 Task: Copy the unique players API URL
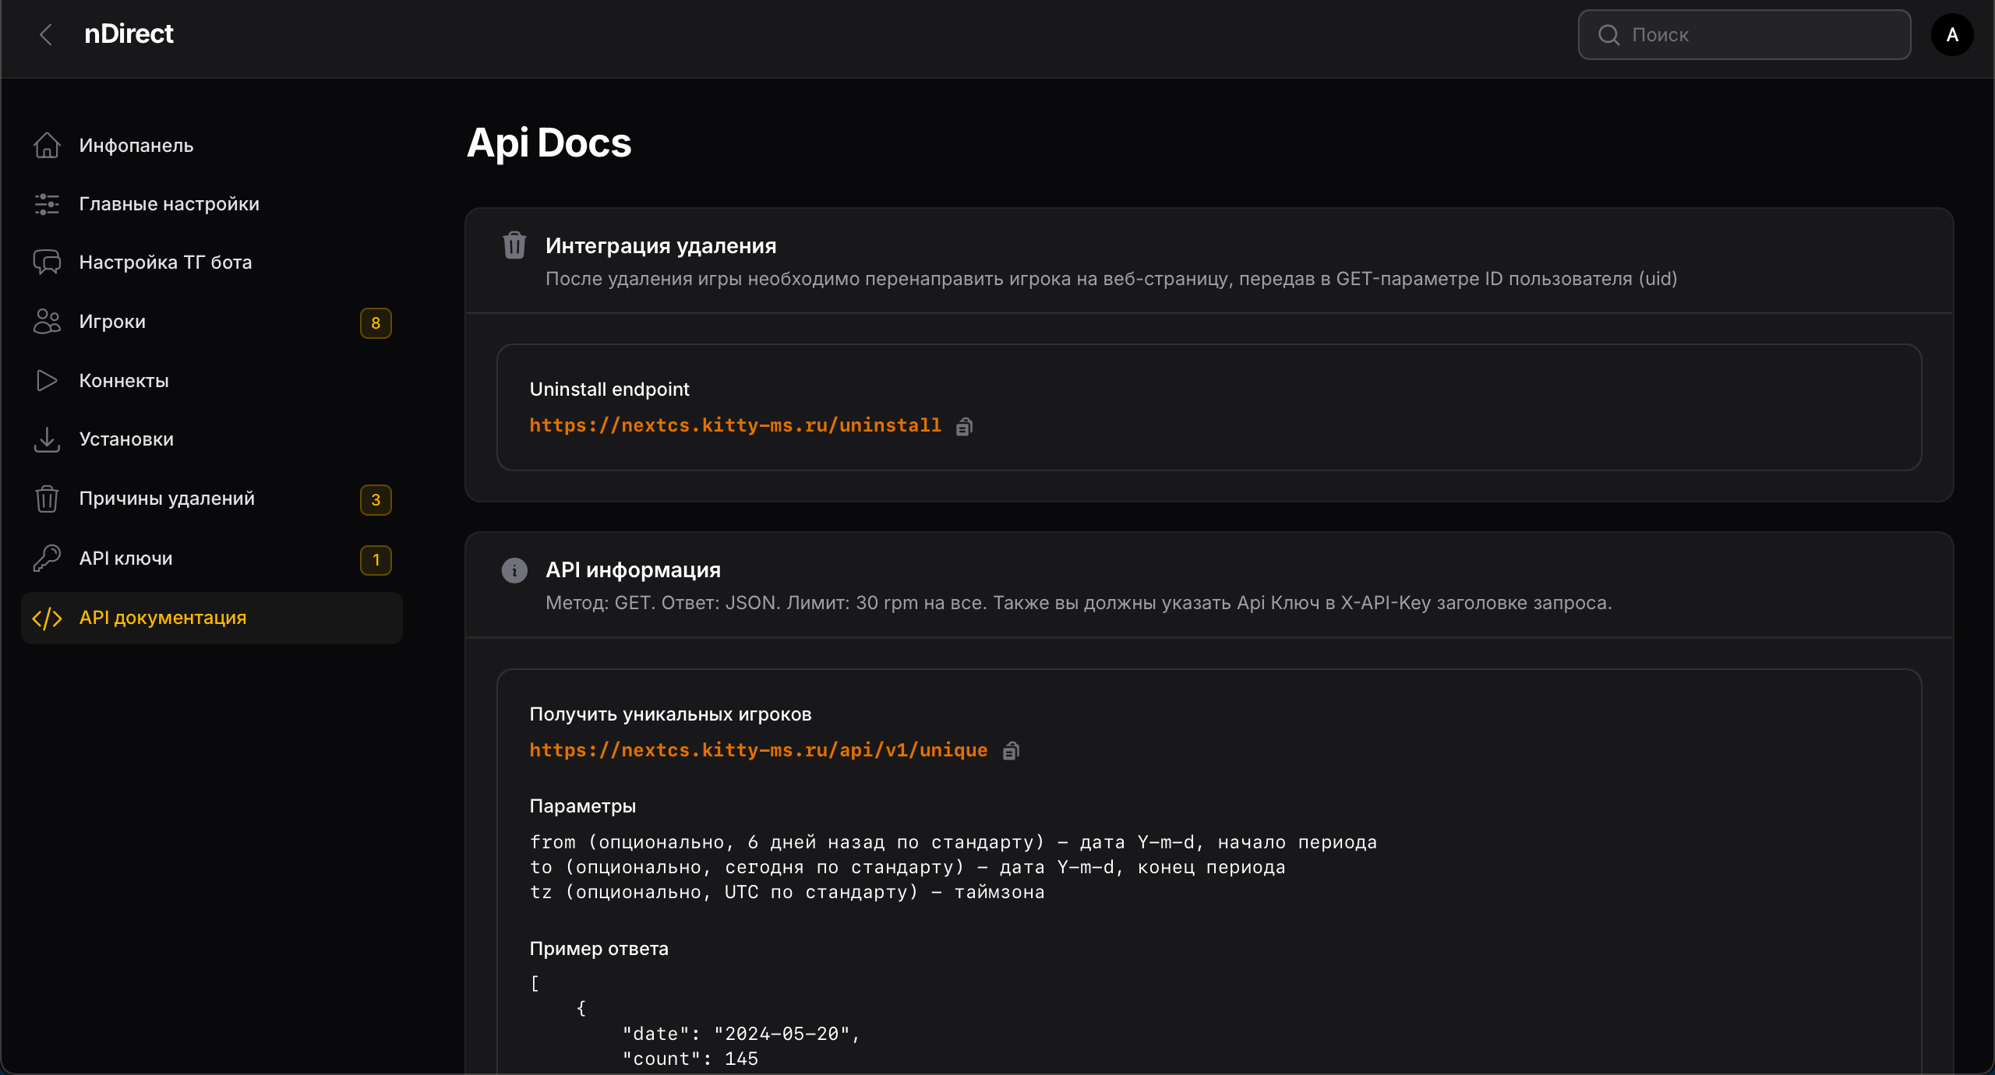pos(1011,751)
